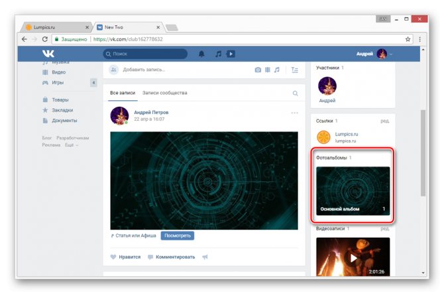Like the post with Нравится
444x294 pixels.
pyautogui.click(x=125, y=257)
